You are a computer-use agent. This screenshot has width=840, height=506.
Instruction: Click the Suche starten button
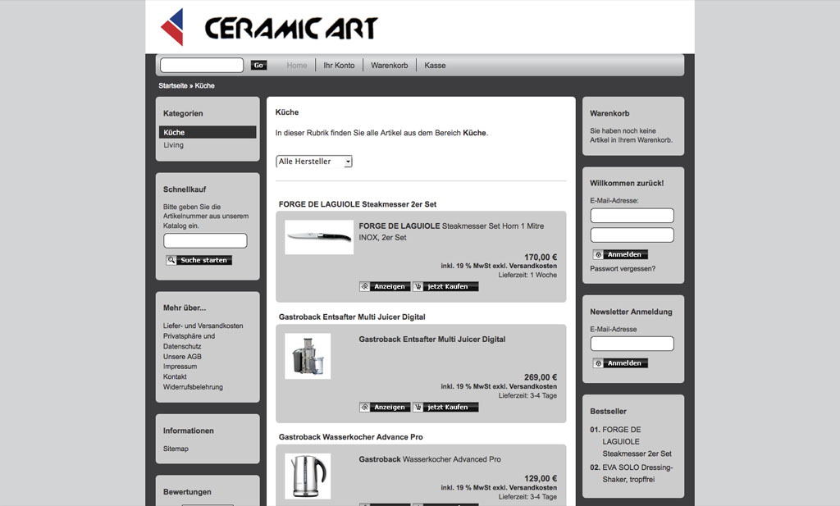[x=199, y=260]
